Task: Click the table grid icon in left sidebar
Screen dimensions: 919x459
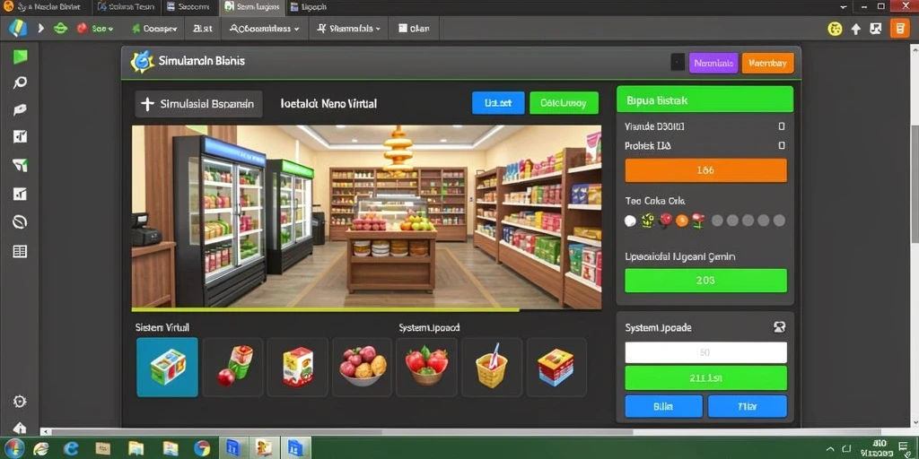Action: click(x=20, y=251)
